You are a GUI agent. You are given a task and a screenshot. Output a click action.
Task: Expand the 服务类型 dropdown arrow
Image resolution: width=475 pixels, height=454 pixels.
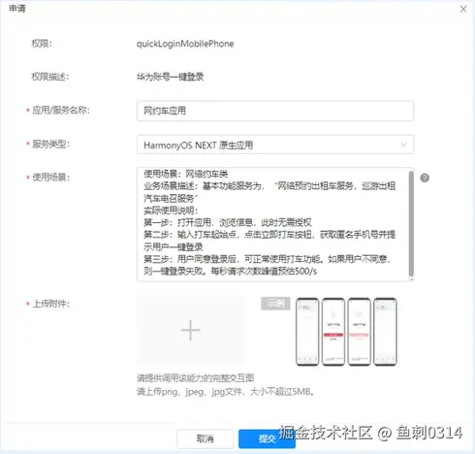point(403,145)
